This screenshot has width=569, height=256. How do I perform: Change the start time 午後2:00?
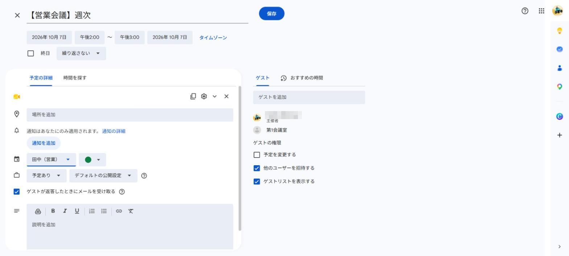pyautogui.click(x=90, y=37)
